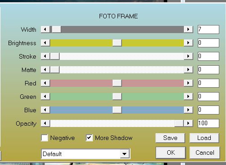This screenshot has width=226, height=165.
Task: Click the Red slider handle
Action: tap(117, 83)
